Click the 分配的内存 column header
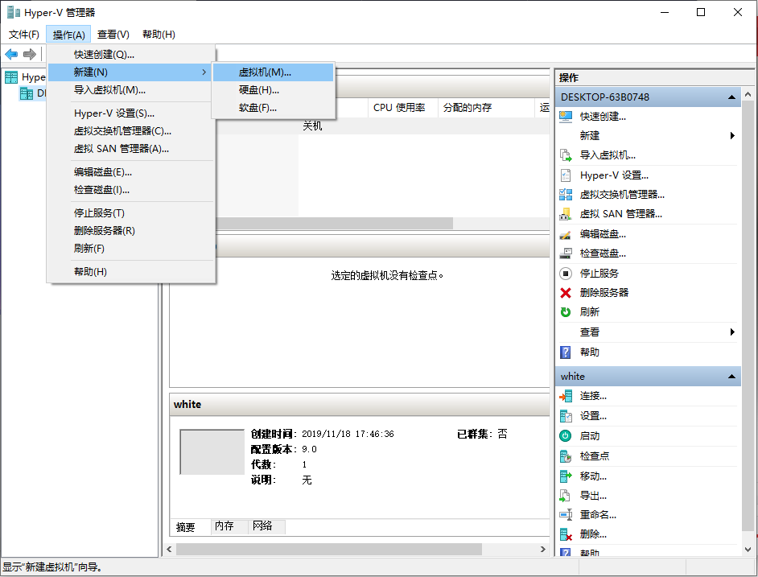Screen dimensions: 758x577 [486, 108]
